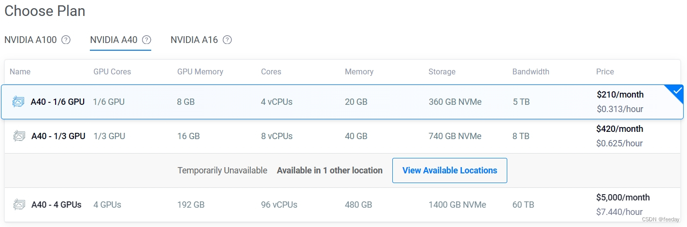This screenshot has width=687, height=227.
Task: Click the $5,000/month price
Action: coord(623,198)
